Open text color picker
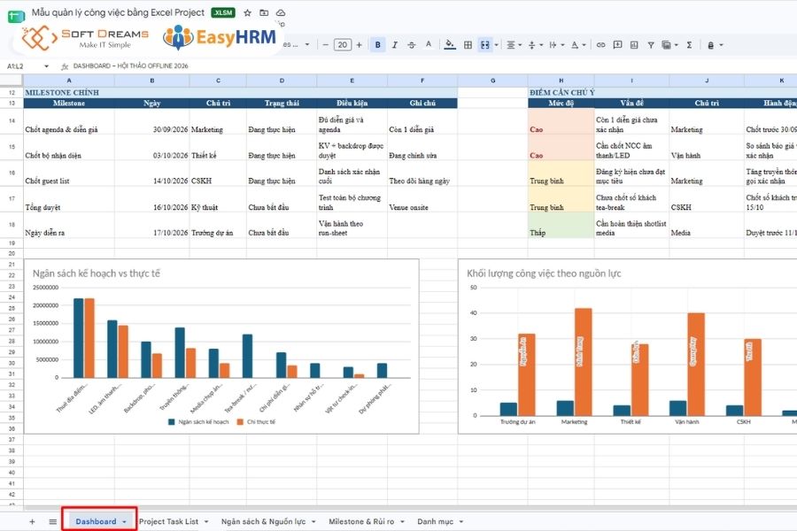Viewport: 797px width, 531px height. [429, 45]
